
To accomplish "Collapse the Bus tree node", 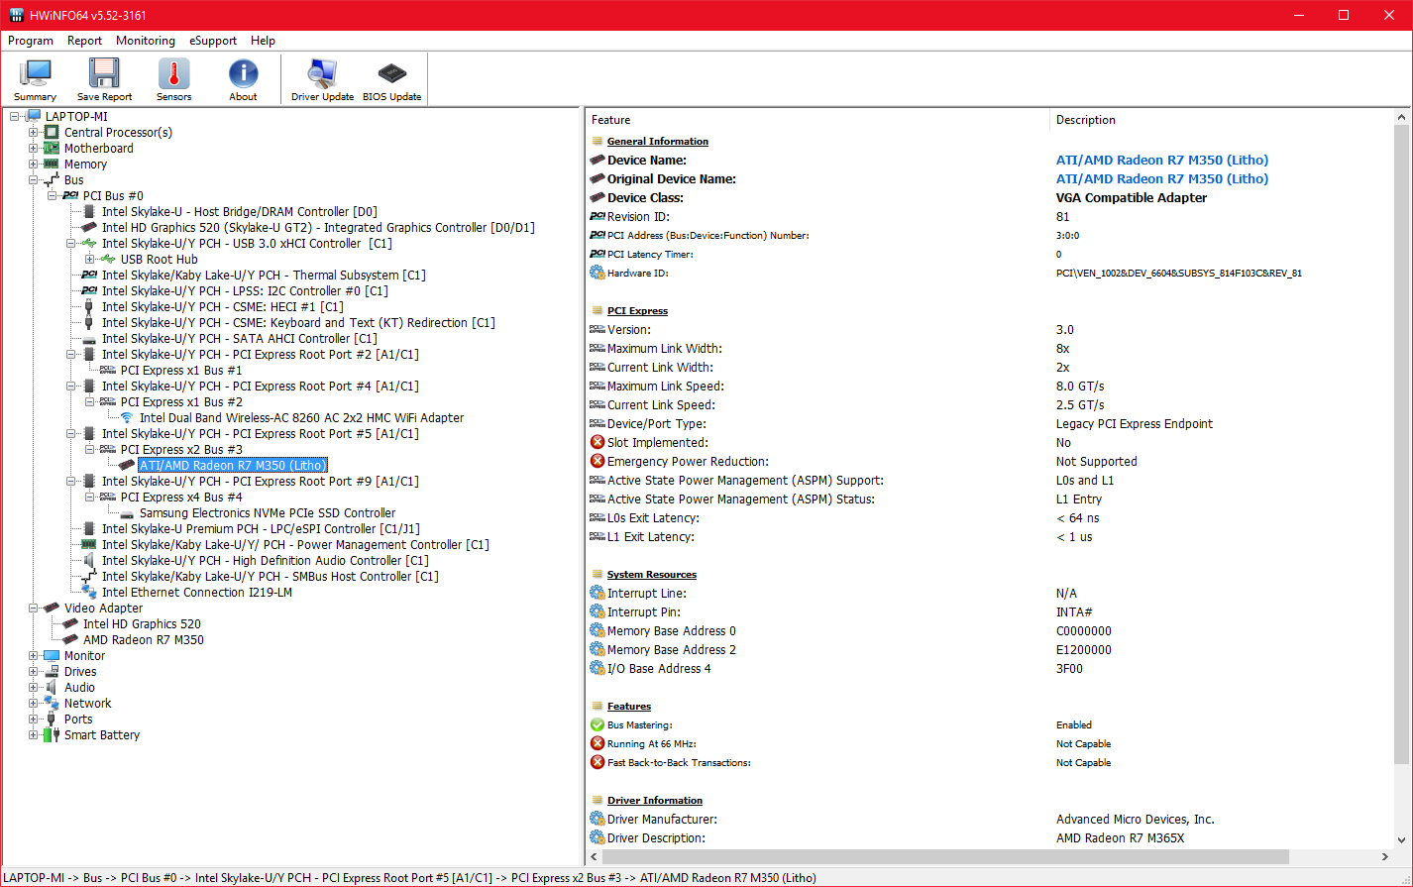I will 34,180.
